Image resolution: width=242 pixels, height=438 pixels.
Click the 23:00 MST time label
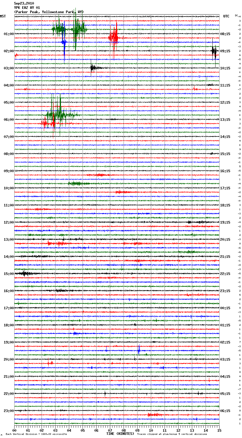9,411
